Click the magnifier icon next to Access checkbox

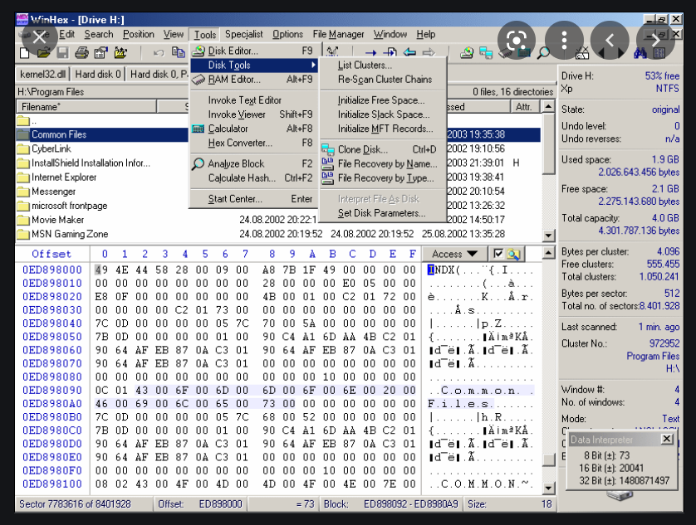(x=513, y=254)
